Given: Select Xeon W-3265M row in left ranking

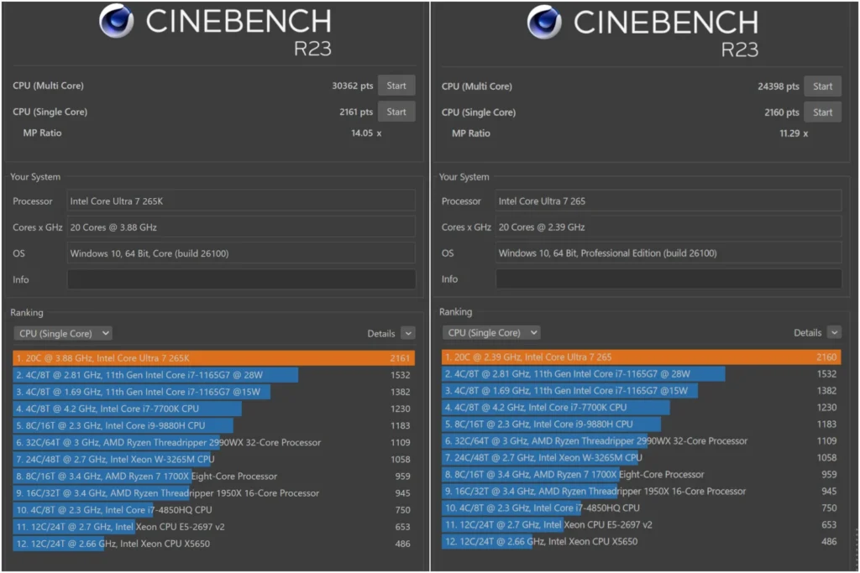Looking at the screenshot, I should pos(214,460).
